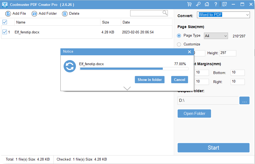Expand the Notice dialog details chevron
The image size is (255, 164).
(x=127, y=88)
